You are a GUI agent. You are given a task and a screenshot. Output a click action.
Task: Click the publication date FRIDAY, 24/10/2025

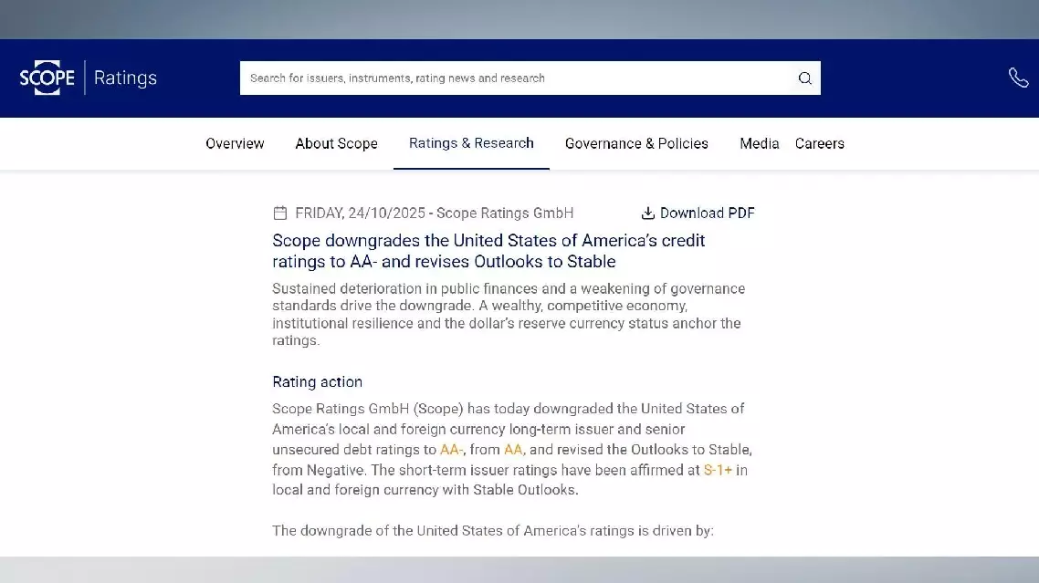[x=360, y=213]
